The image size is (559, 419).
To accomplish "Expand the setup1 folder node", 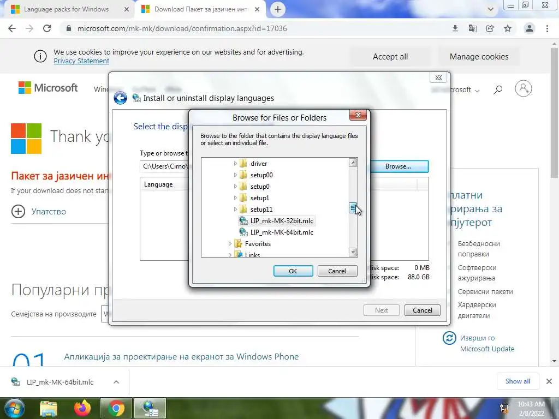I will pos(235,197).
